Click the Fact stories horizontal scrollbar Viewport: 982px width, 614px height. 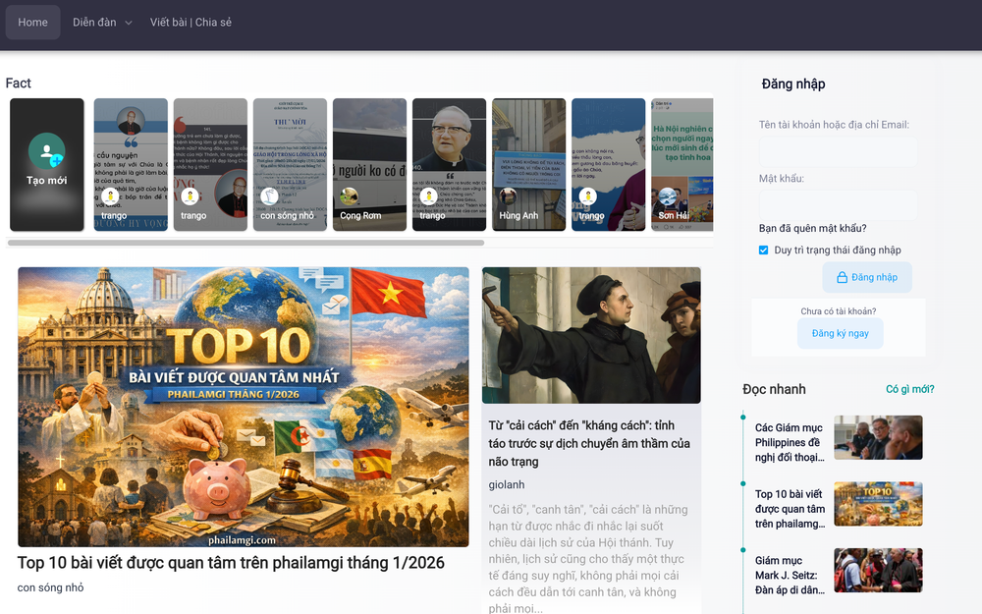point(245,242)
